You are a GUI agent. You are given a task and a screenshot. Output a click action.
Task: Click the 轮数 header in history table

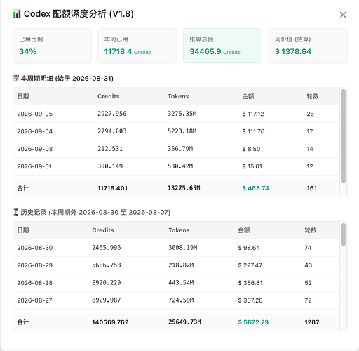(311, 230)
